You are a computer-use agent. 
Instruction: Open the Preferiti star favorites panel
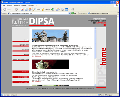46,9
